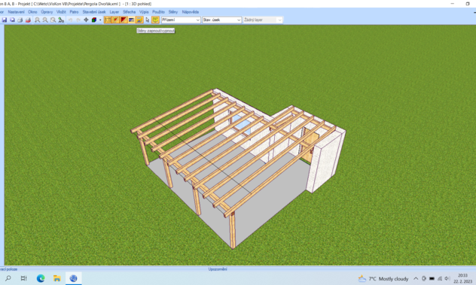Open the Střecha menu

pyautogui.click(x=129, y=12)
